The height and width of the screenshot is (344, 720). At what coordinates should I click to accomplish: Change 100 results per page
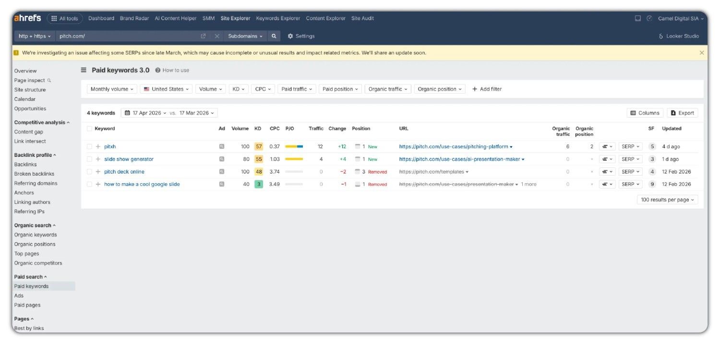pyautogui.click(x=668, y=200)
